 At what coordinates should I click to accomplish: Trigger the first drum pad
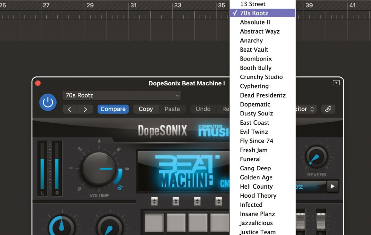click(154, 223)
